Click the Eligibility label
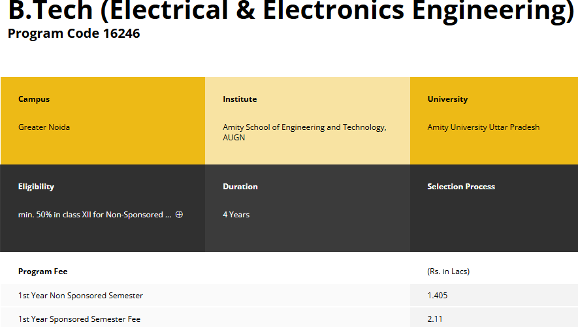The image size is (578, 327). click(x=36, y=187)
